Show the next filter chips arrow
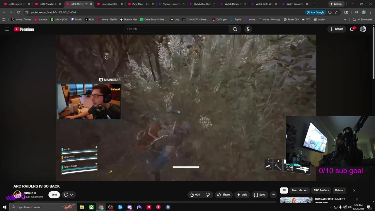 tap(354, 190)
